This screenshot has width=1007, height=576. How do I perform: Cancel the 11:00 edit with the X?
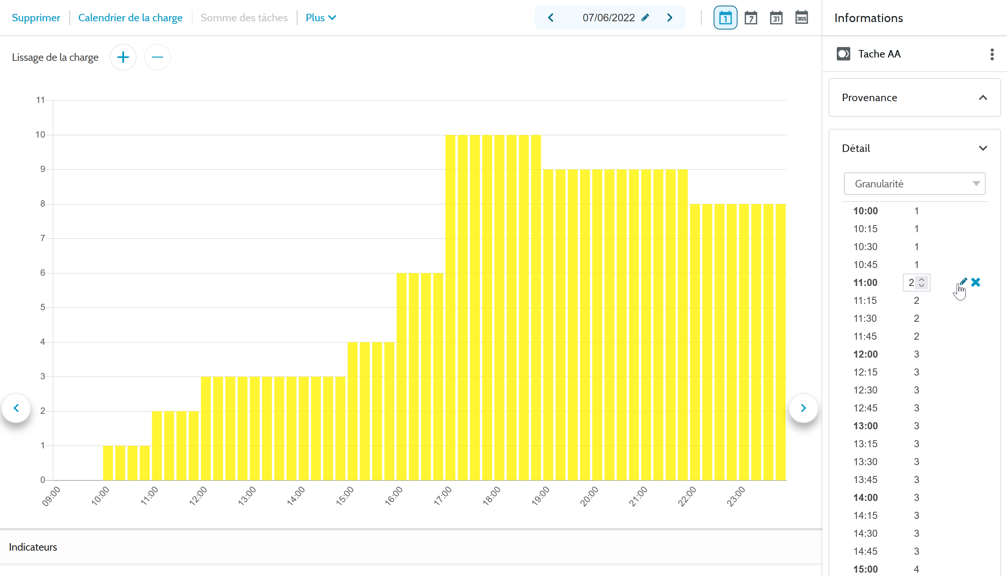(976, 282)
